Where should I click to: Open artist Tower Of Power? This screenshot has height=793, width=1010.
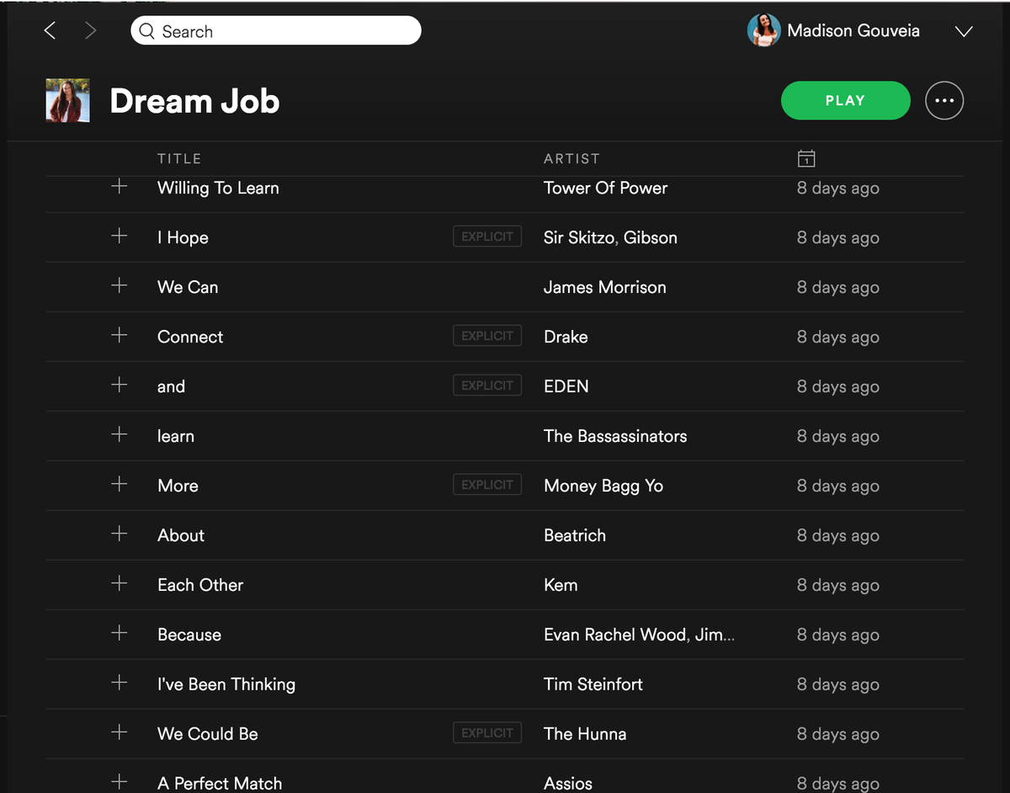click(606, 188)
